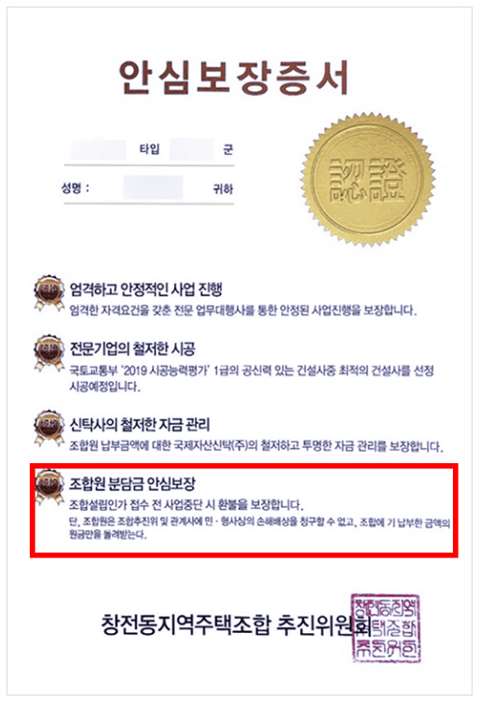480x703 pixels.
Task: Click the 전문기업의 철저한 시공 heading
Action: click(x=132, y=348)
